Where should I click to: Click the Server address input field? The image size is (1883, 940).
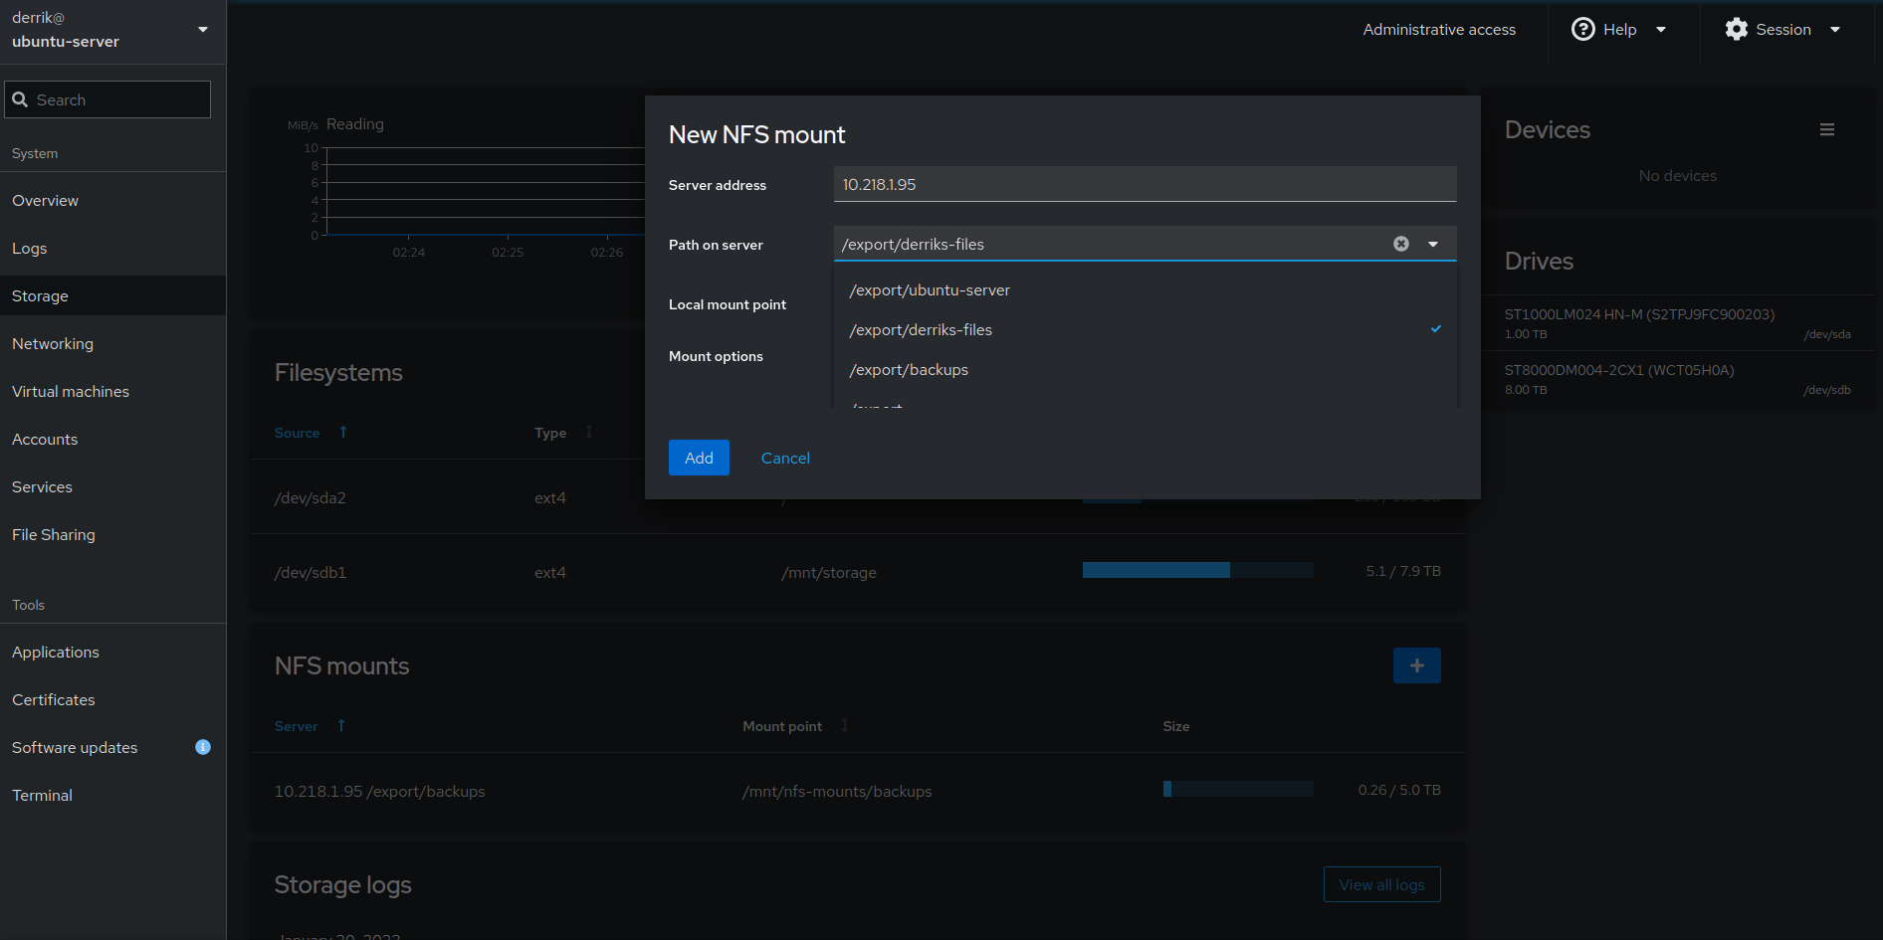[x=1145, y=184]
